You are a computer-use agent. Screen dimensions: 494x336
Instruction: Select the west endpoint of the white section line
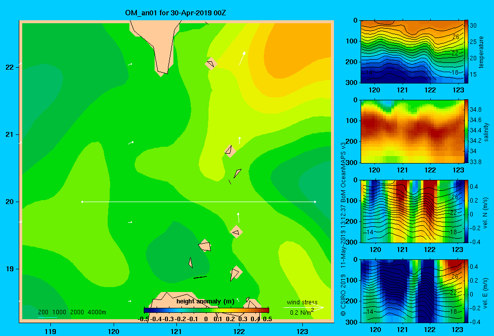click(82, 202)
